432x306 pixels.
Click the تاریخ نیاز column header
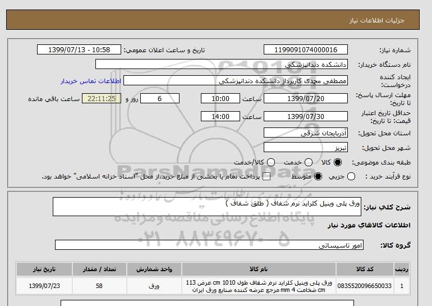(x=44, y=270)
